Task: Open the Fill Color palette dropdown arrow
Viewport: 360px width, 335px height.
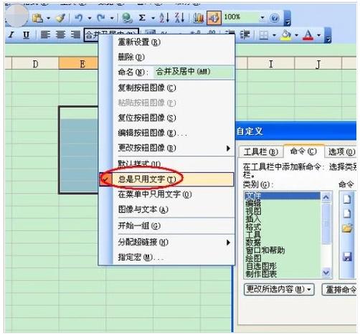Action: (296, 35)
